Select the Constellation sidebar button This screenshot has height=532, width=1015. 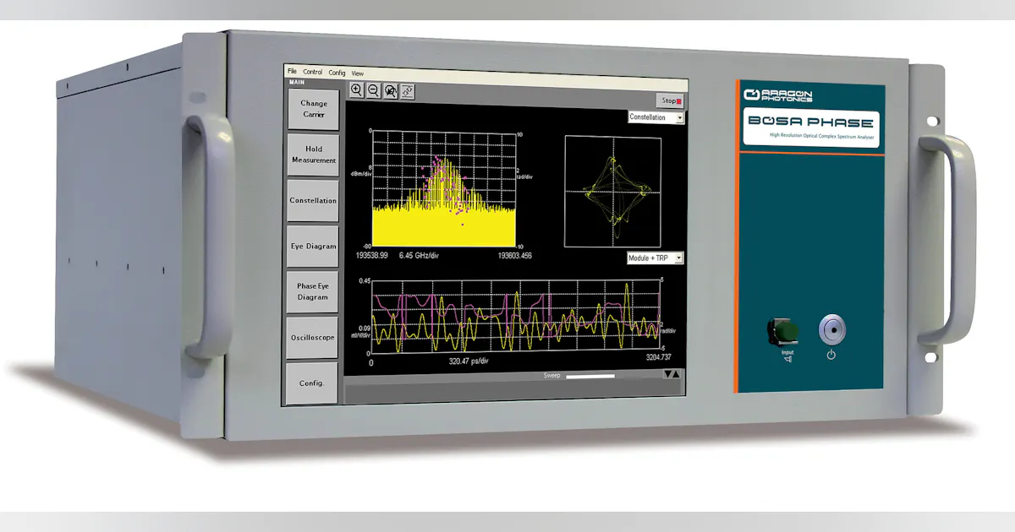[313, 200]
